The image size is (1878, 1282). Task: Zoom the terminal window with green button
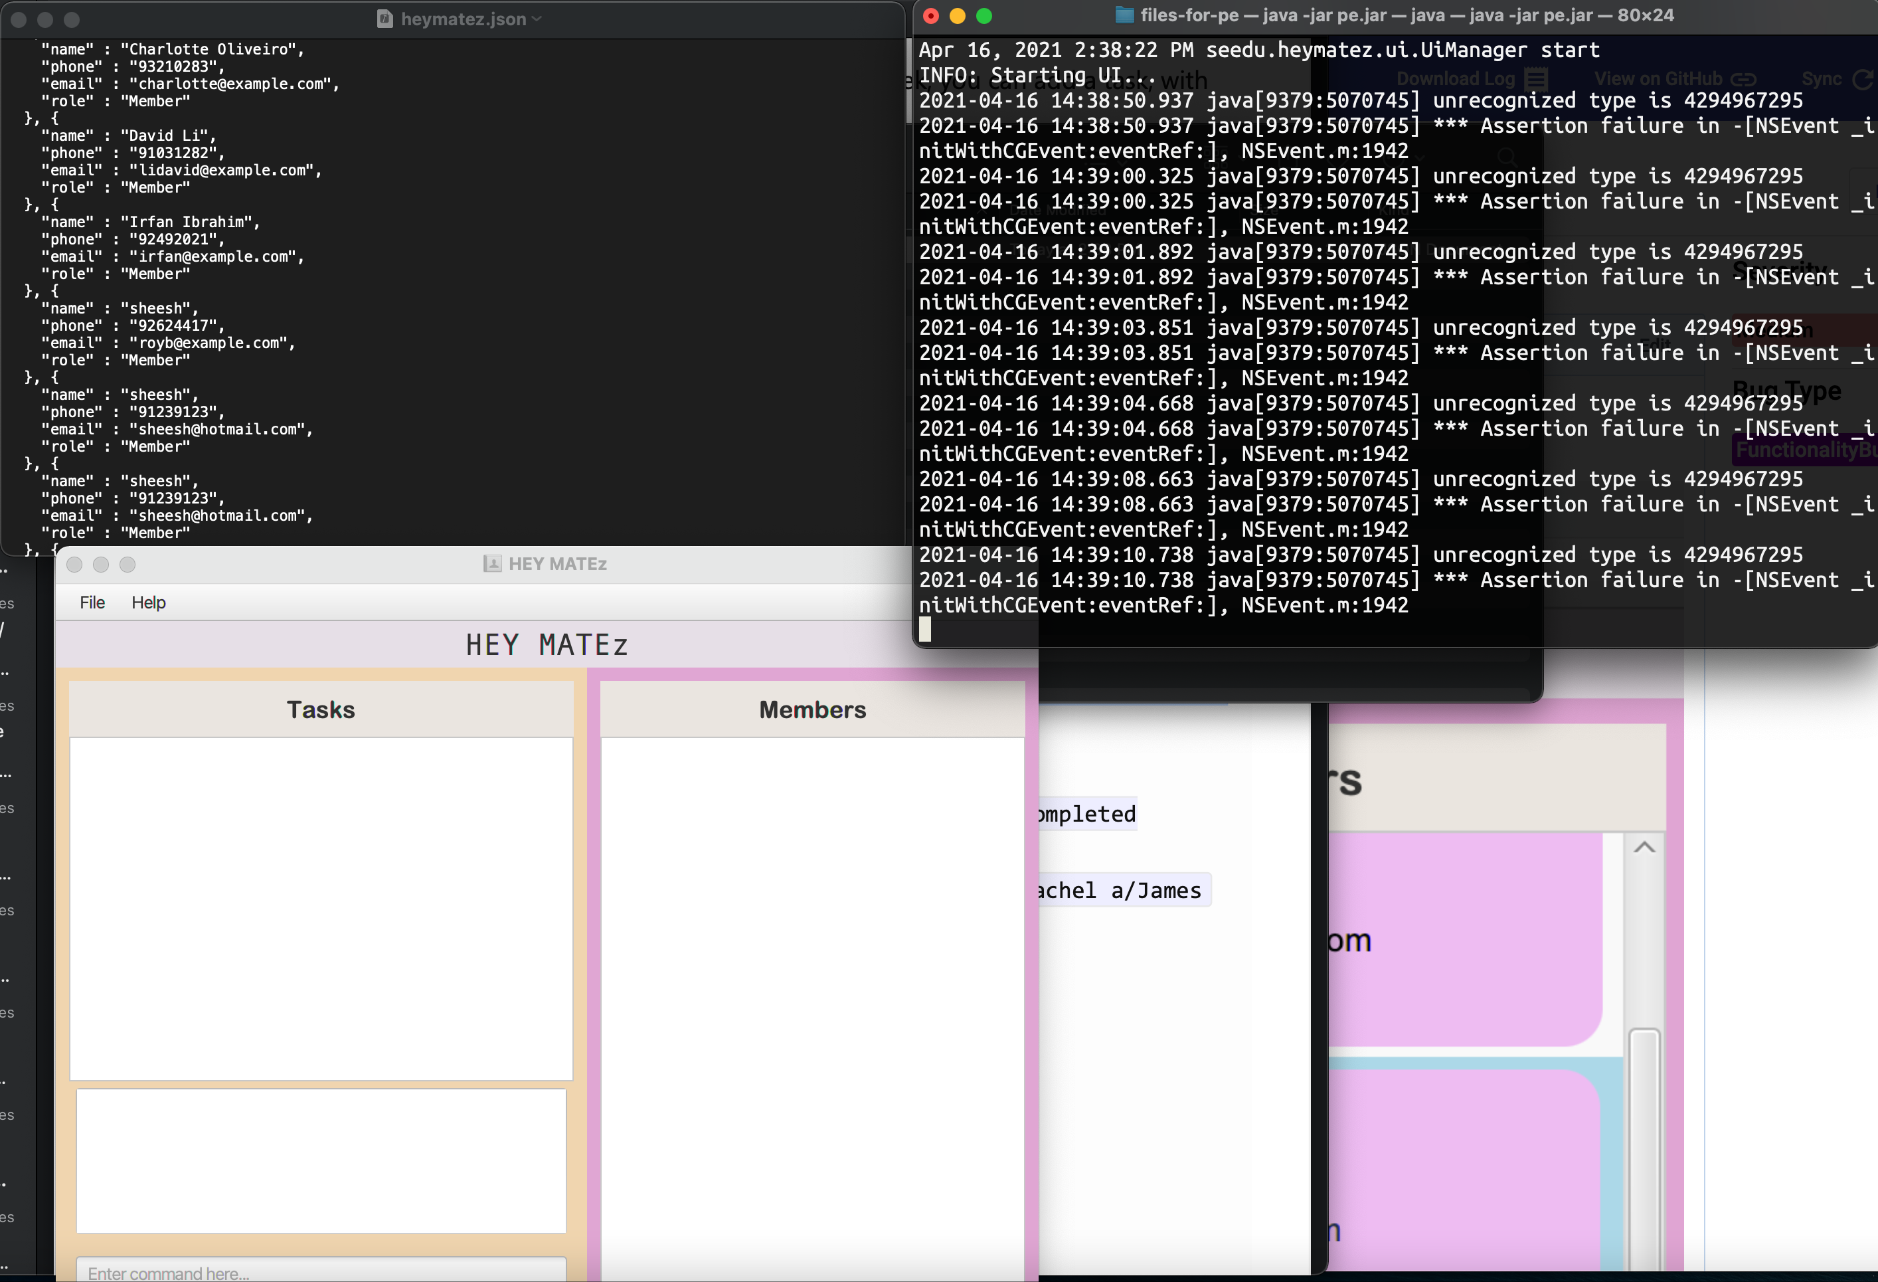click(984, 16)
